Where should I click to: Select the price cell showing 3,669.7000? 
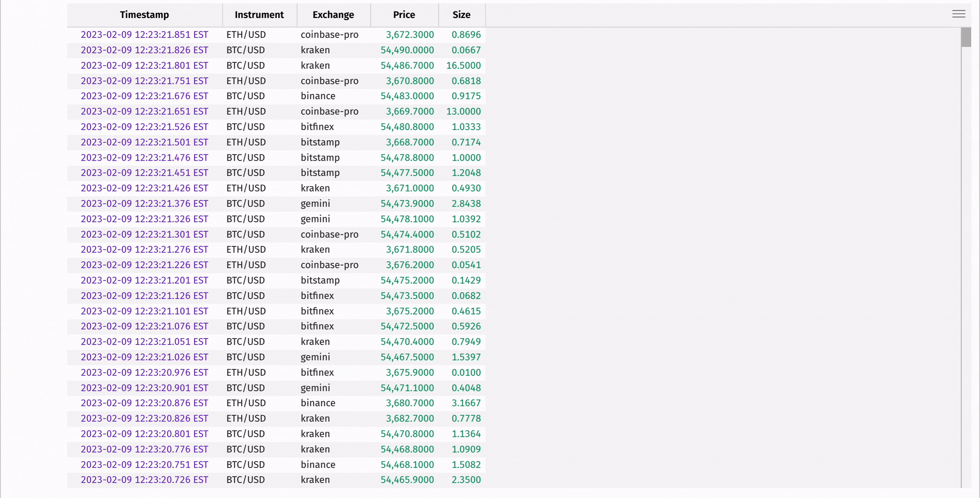pos(410,111)
